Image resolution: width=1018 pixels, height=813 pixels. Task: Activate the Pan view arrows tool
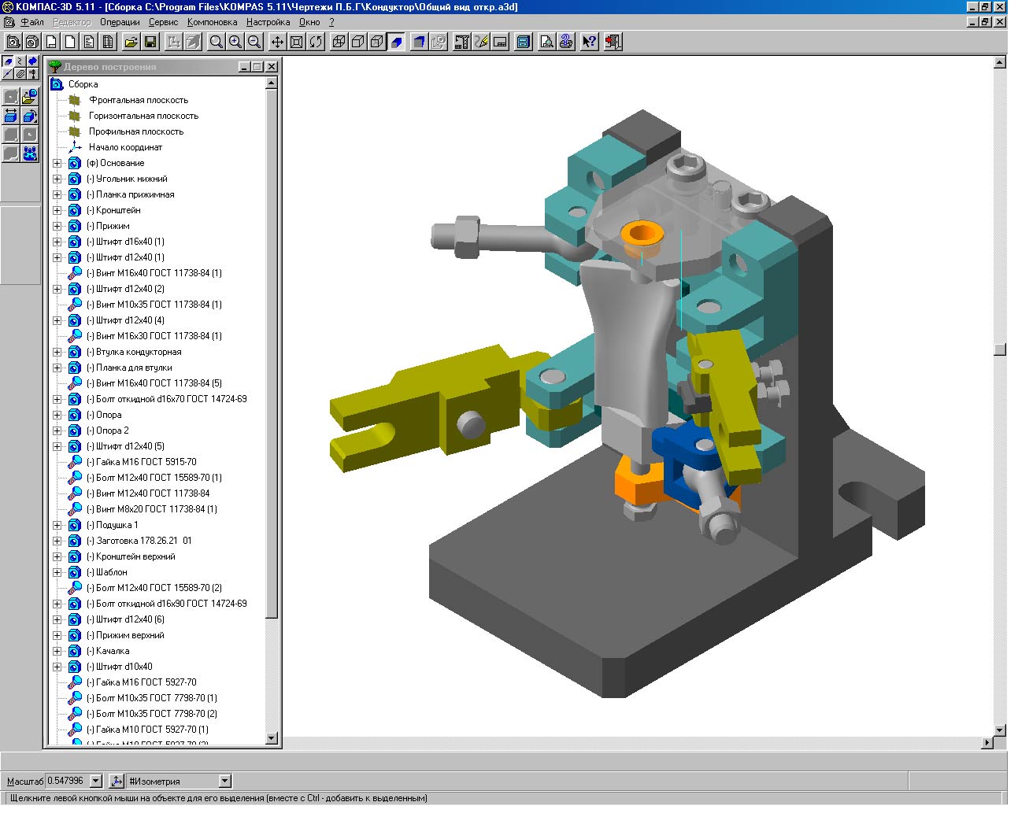click(x=277, y=42)
